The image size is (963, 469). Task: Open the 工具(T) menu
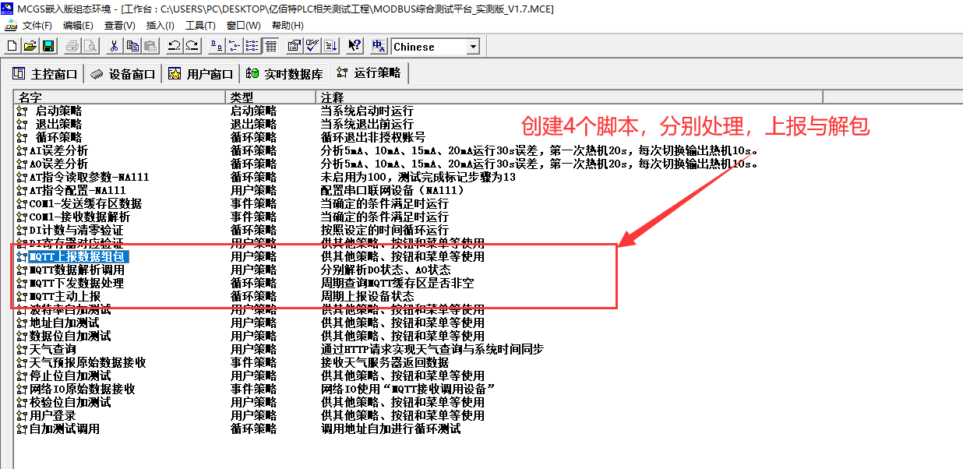tap(200, 25)
